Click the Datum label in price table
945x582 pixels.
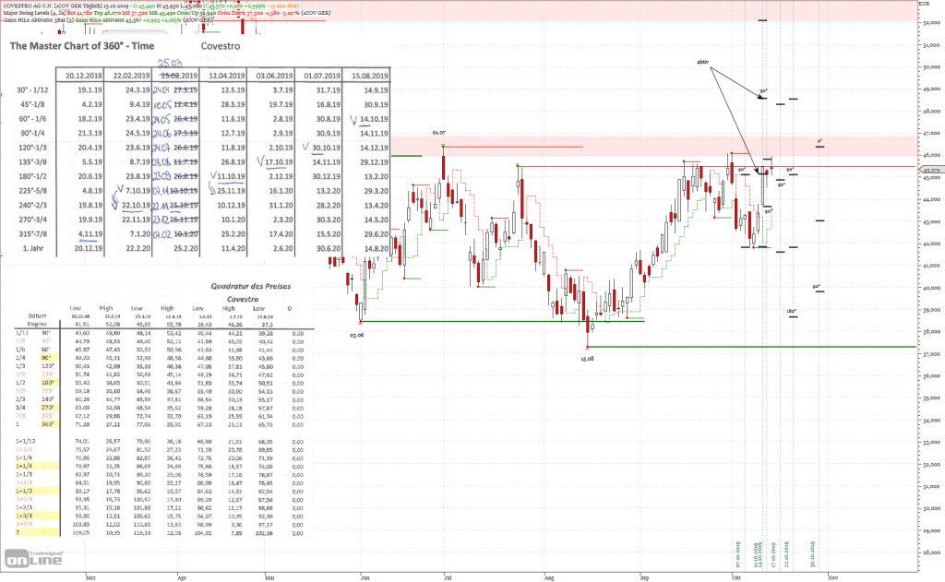(37, 315)
